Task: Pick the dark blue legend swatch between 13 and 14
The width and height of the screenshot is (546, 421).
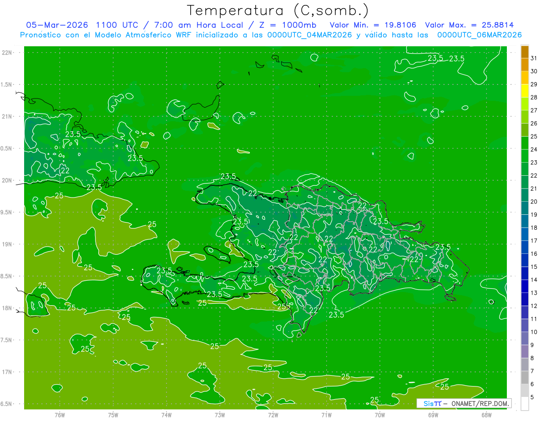Action: tap(525, 287)
